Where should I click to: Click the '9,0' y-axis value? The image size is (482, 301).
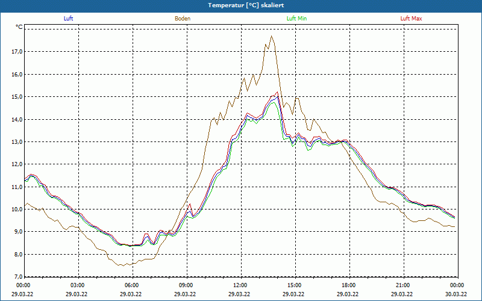[18, 232]
